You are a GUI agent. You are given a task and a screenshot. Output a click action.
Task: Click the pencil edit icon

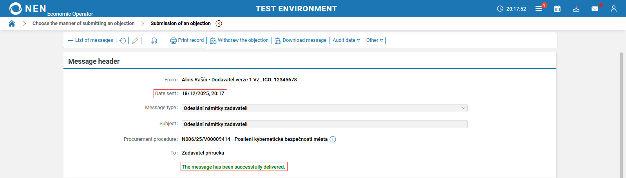135,41
